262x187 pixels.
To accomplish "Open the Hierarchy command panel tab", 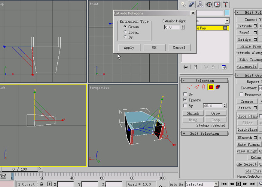I will [200, 4].
